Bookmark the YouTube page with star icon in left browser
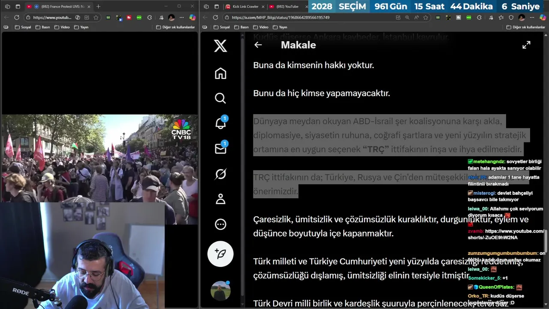 point(96,18)
